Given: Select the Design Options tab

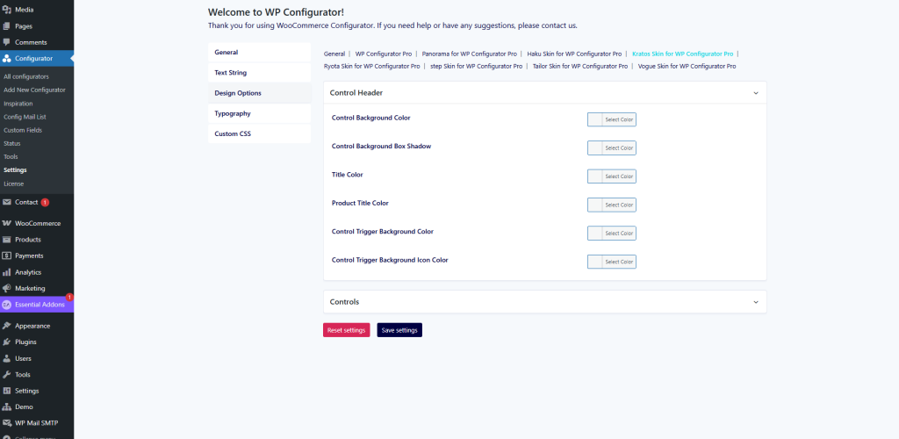Looking at the screenshot, I should click(x=259, y=93).
